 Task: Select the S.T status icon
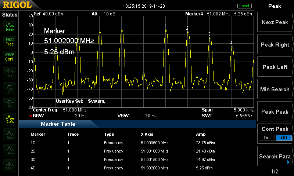click(10, 88)
